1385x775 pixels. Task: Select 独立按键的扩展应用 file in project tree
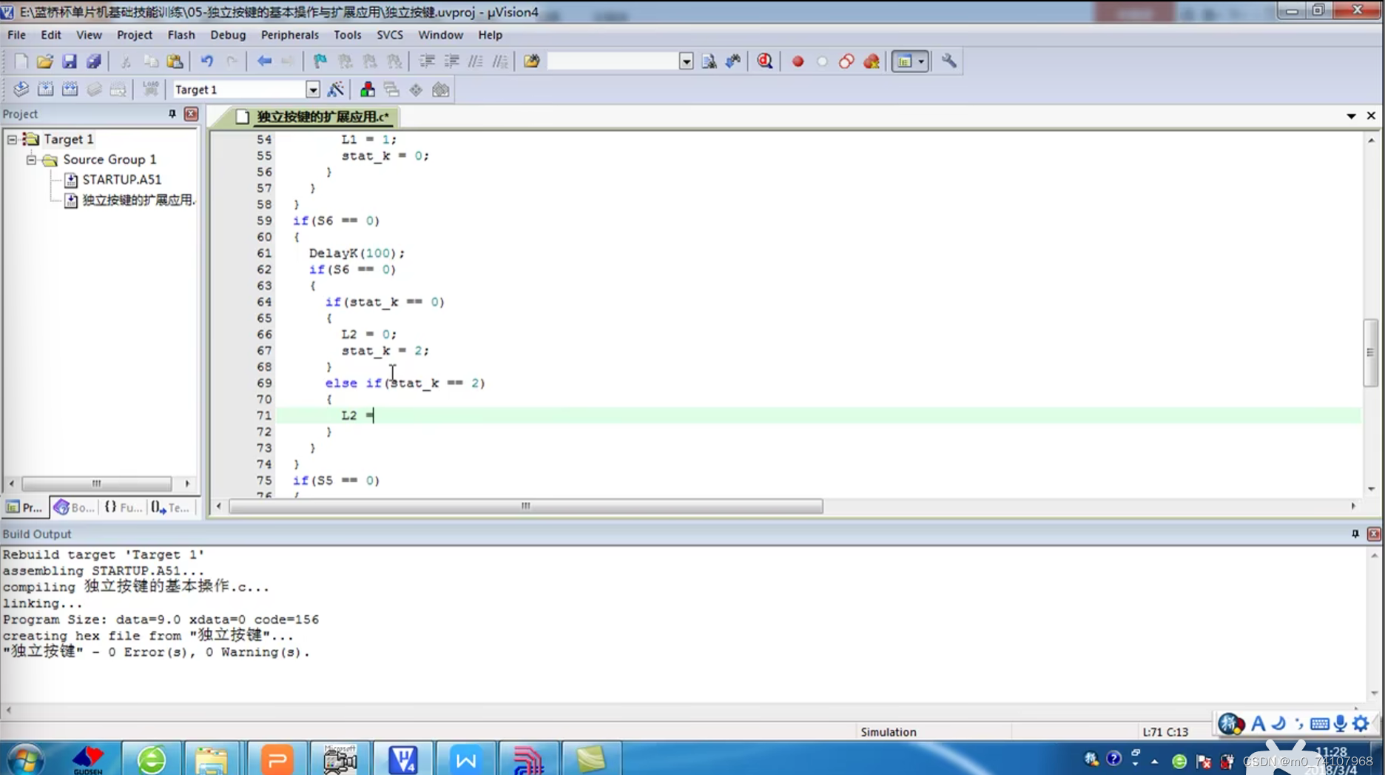tap(138, 200)
